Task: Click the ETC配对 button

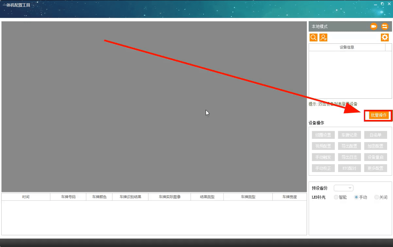Action: pos(349,168)
